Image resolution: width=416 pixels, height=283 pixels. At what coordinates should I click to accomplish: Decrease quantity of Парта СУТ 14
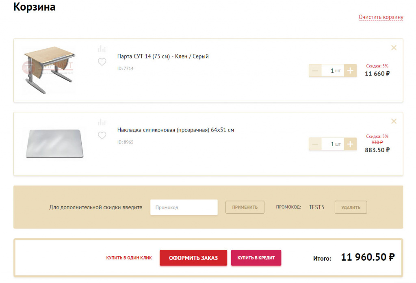coord(315,71)
